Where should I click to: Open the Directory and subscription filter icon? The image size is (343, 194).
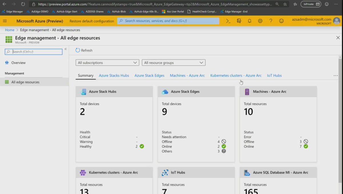point(239,21)
